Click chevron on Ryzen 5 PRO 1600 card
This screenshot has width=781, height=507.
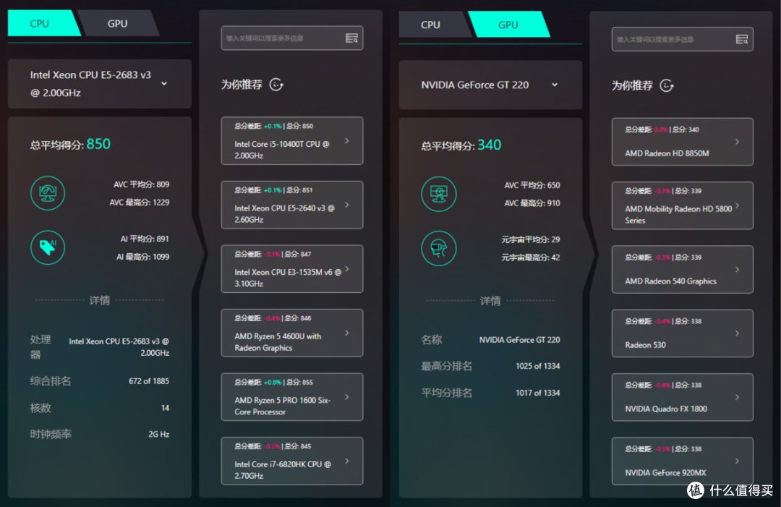[347, 397]
